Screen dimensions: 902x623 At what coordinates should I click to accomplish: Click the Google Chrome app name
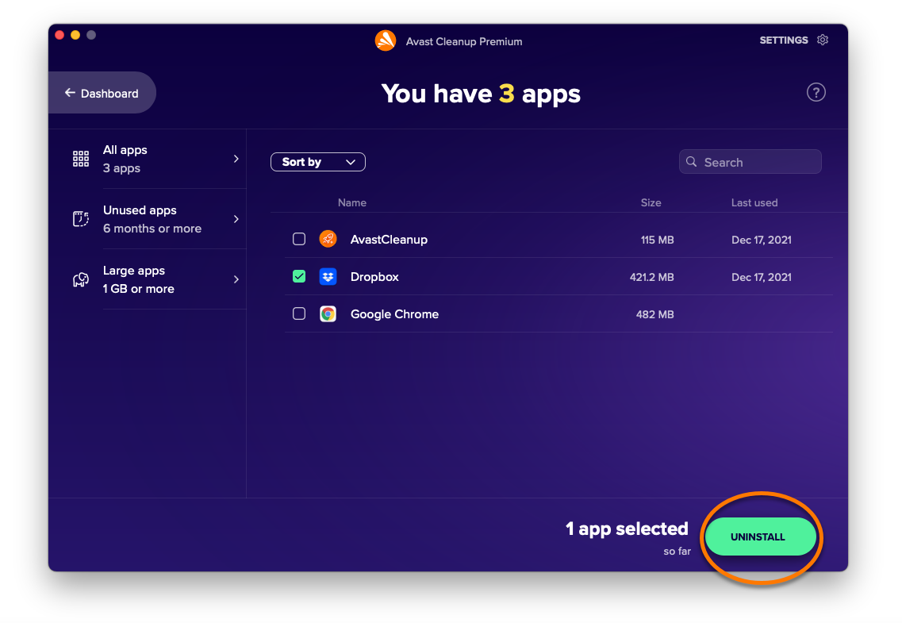coord(394,314)
